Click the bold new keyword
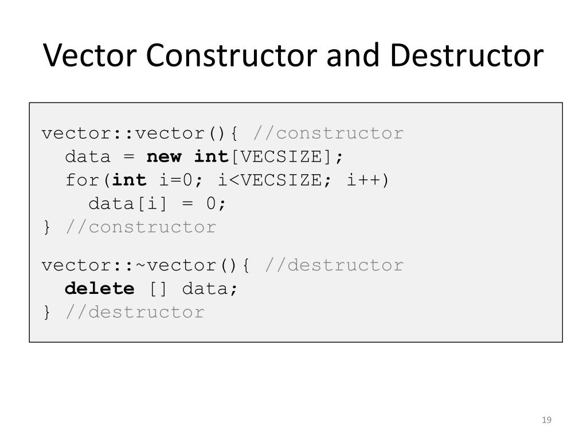587x440 pixels. (164, 157)
